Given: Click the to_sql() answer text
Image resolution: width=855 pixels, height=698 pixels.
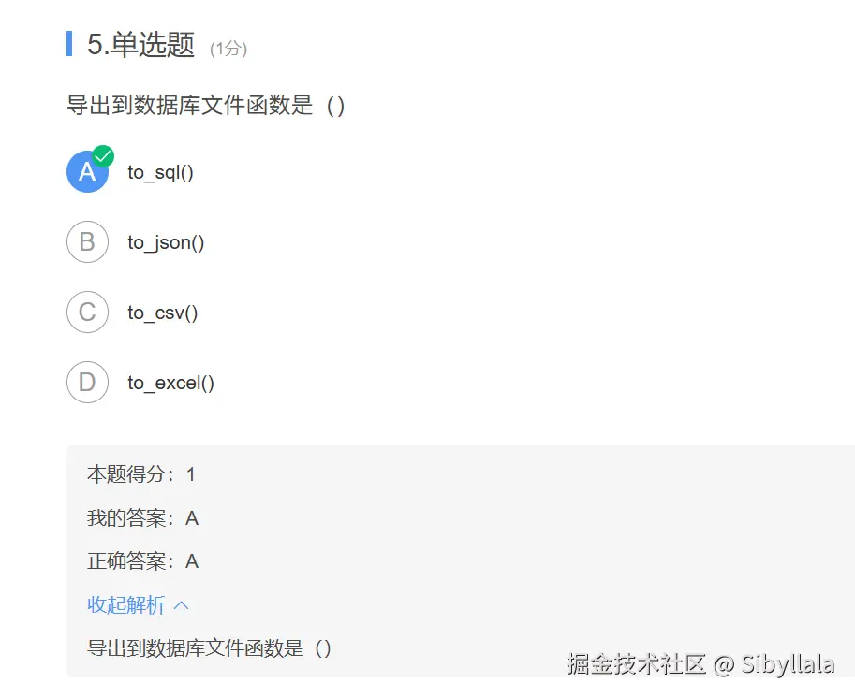Looking at the screenshot, I should point(160,172).
